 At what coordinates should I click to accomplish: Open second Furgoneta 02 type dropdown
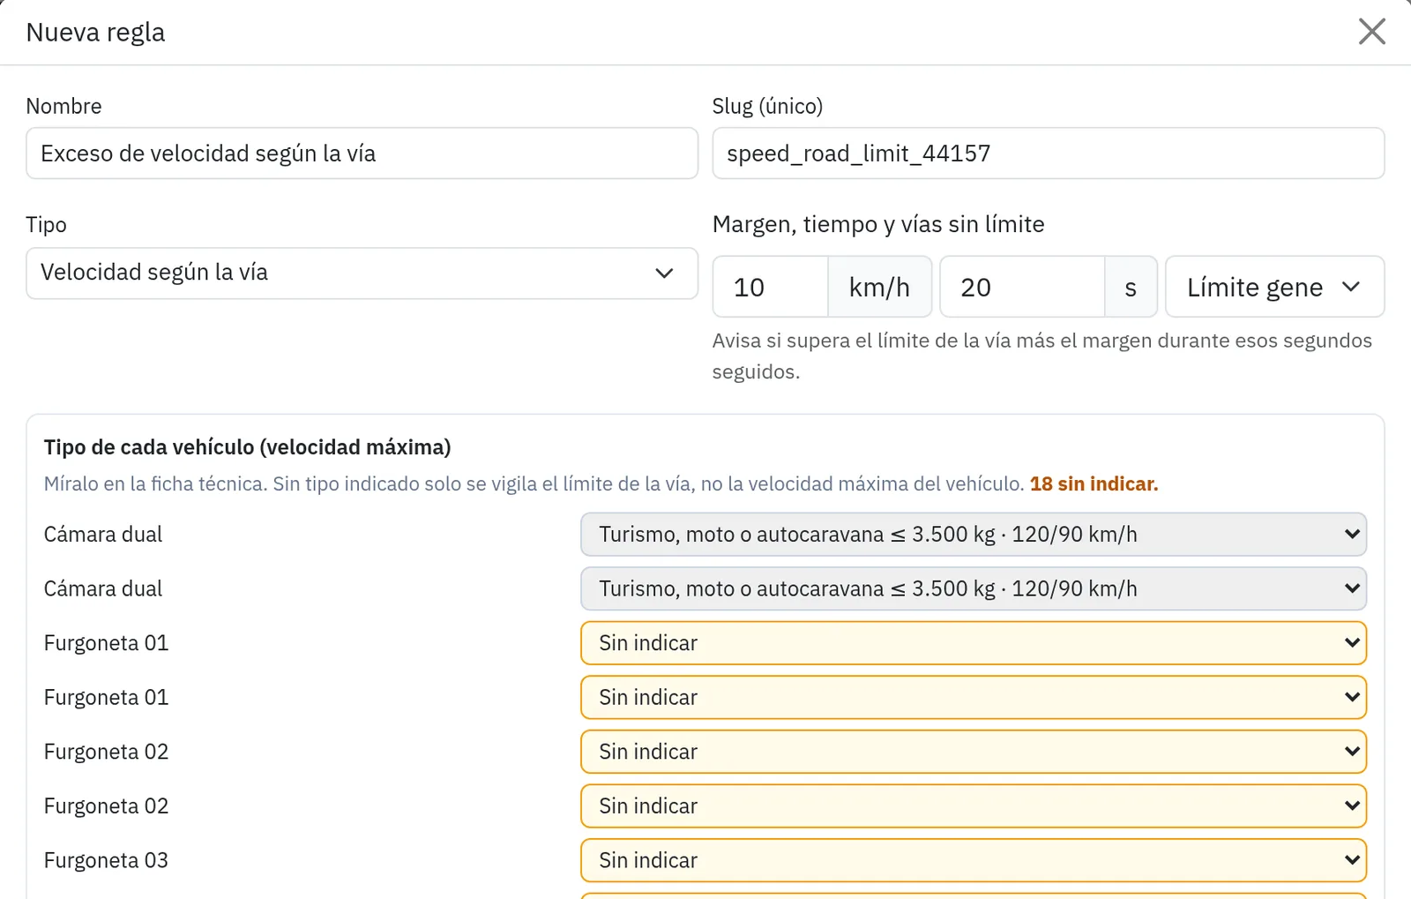pyautogui.click(x=974, y=806)
